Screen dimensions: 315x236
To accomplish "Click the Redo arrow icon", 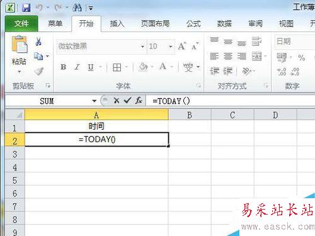I will 58,8.
